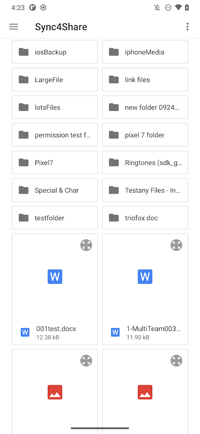Tap fullscreen icon on left image file
The width and height of the screenshot is (200, 434).
[x=86, y=360]
